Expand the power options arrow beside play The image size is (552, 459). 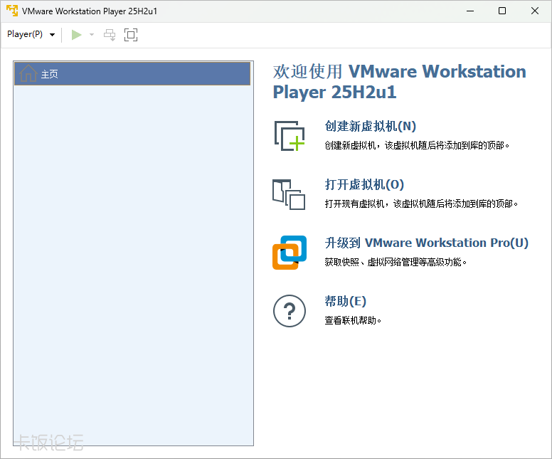click(x=92, y=34)
